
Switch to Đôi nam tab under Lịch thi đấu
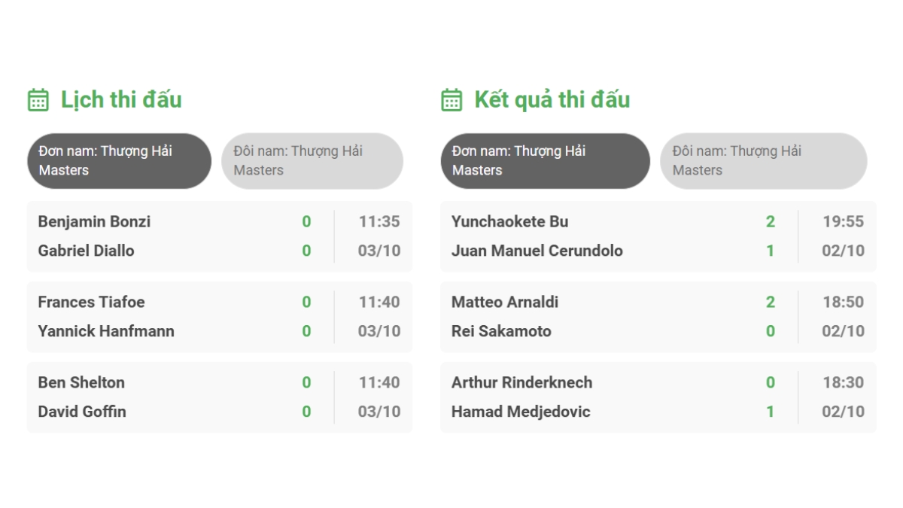click(312, 160)
